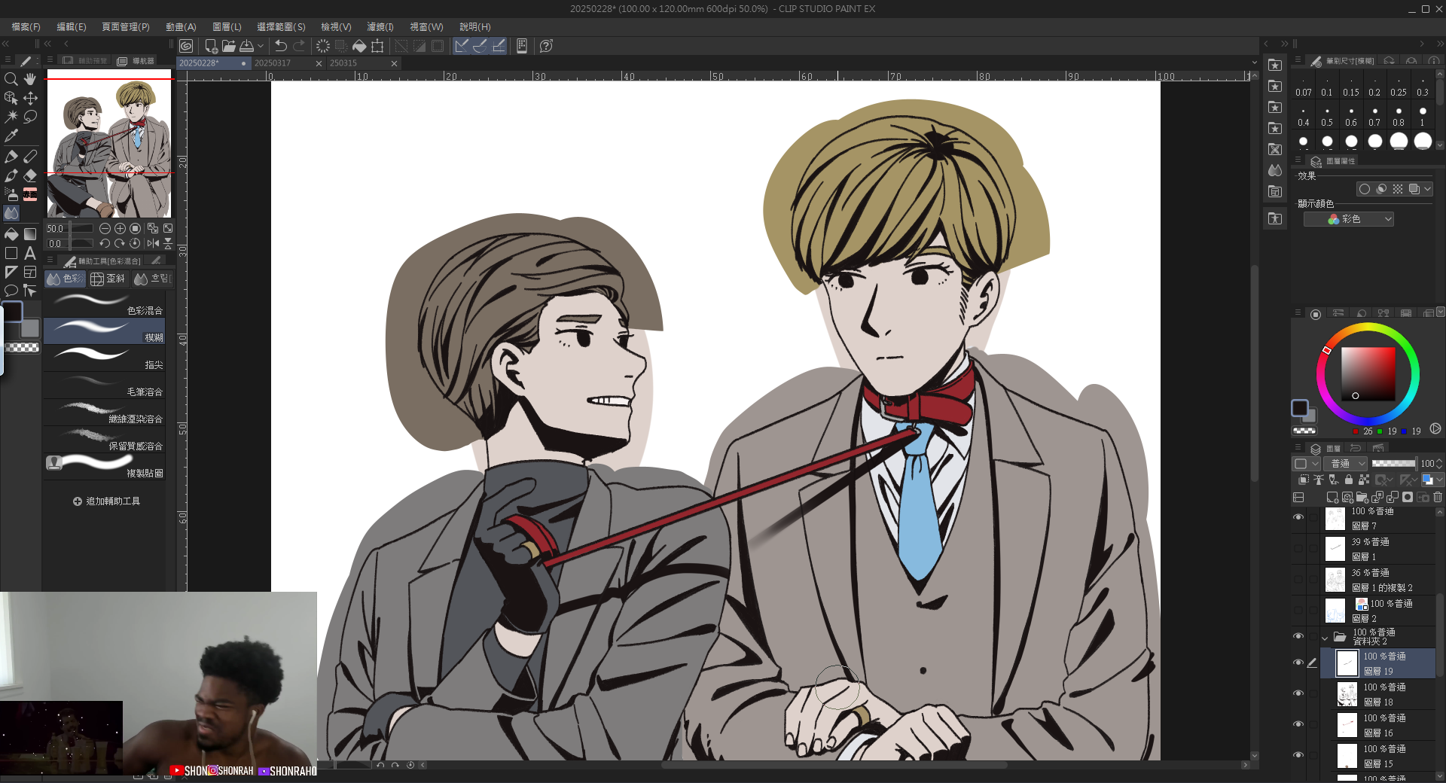This screenshot has width=1446, height=783.
Task: Open the layer color blue swatch dropdown
Action: 1432,480
